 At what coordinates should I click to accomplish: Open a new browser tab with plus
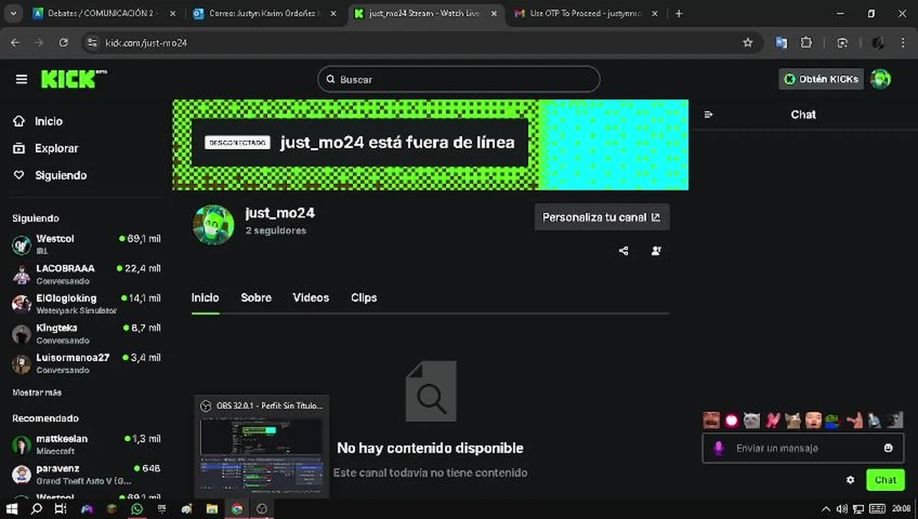678,14
